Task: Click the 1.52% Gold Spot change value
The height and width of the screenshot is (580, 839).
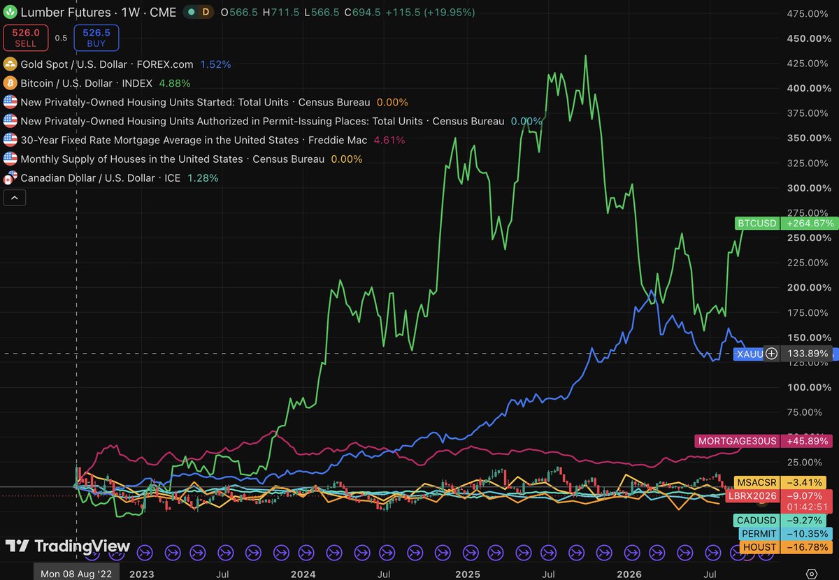Action: [215, 64]
